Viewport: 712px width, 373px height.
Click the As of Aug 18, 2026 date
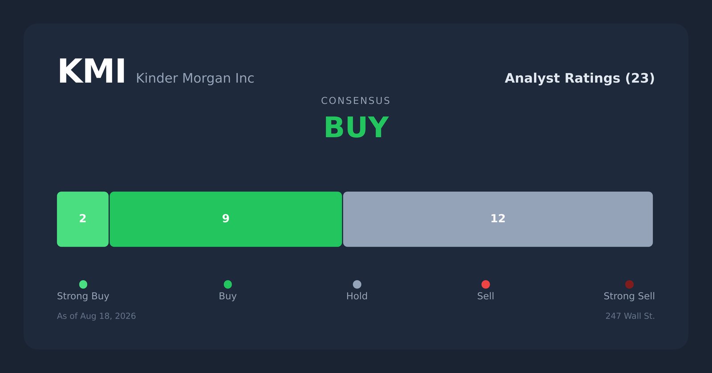[97, 316]
